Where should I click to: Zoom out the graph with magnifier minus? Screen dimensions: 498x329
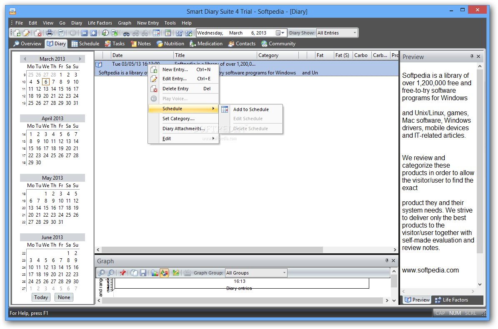pos(111,273)
